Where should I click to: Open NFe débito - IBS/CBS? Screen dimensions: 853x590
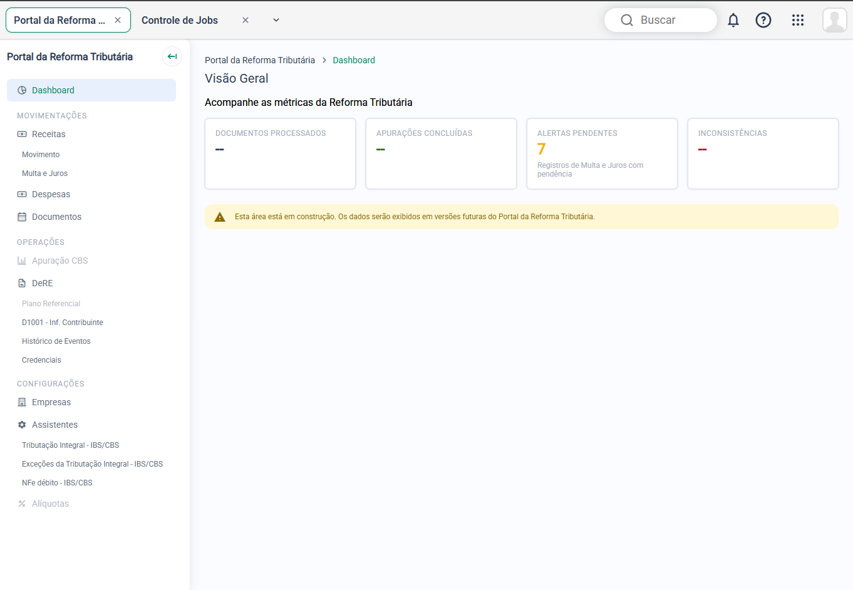(x=57, y=483)
